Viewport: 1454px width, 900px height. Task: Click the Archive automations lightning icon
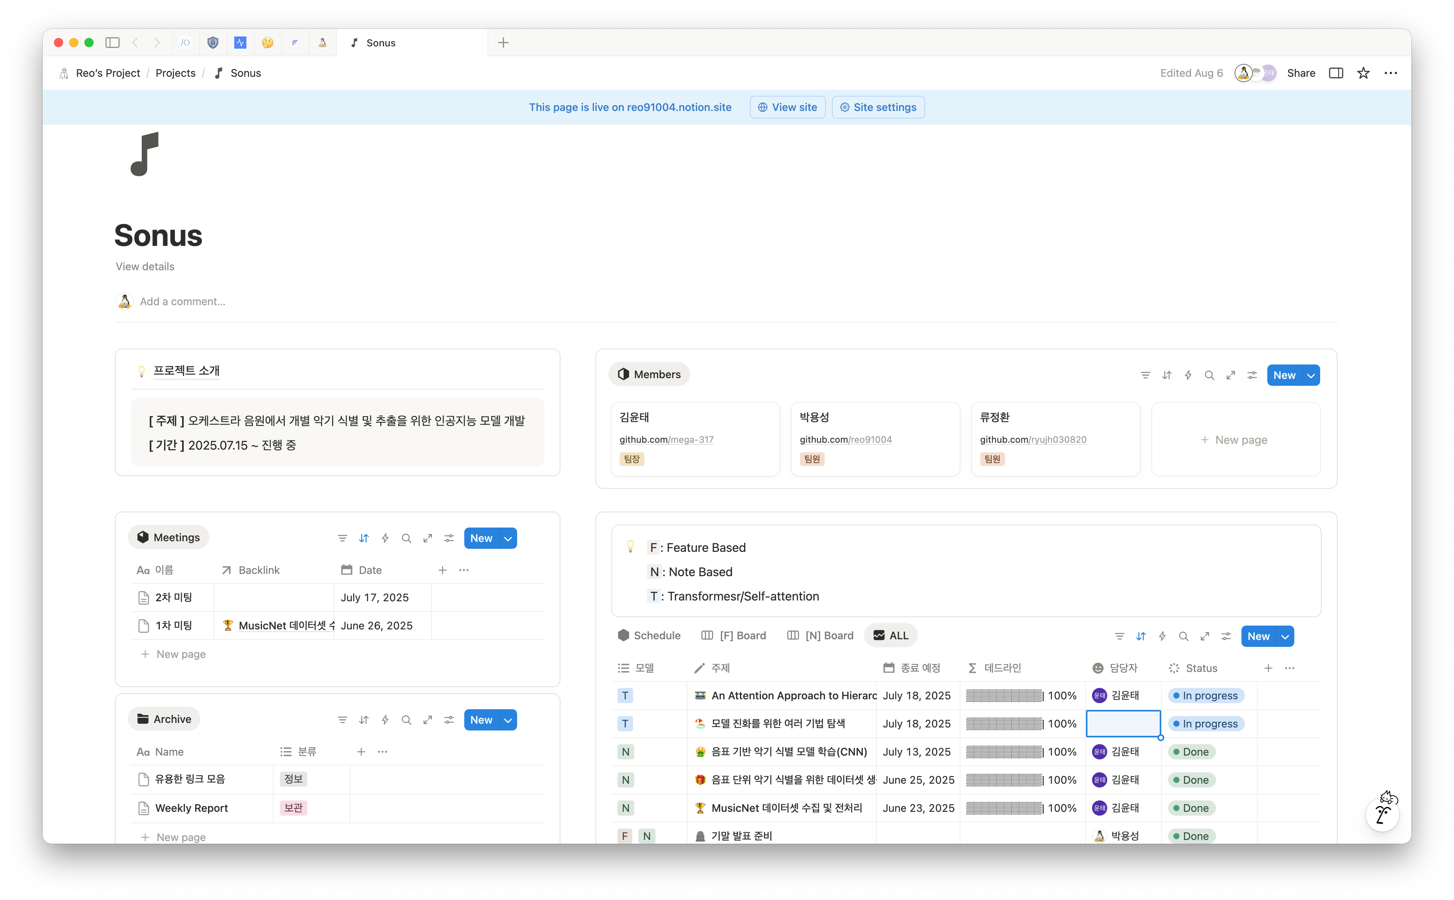(385, 719)
